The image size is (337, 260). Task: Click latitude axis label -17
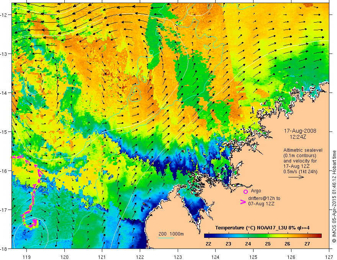click(4, 210)
